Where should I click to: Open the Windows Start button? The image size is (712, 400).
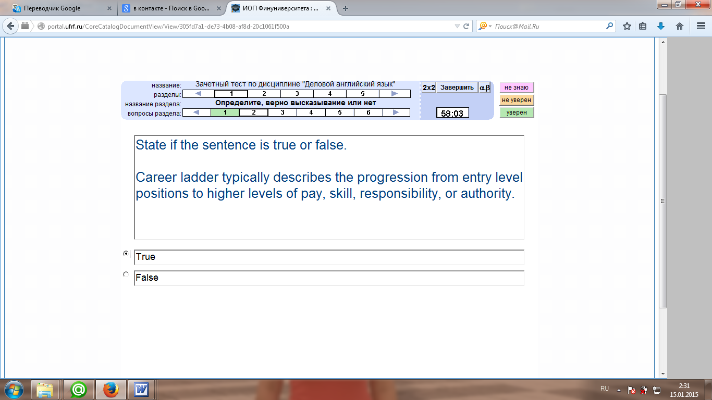[14, 389]
